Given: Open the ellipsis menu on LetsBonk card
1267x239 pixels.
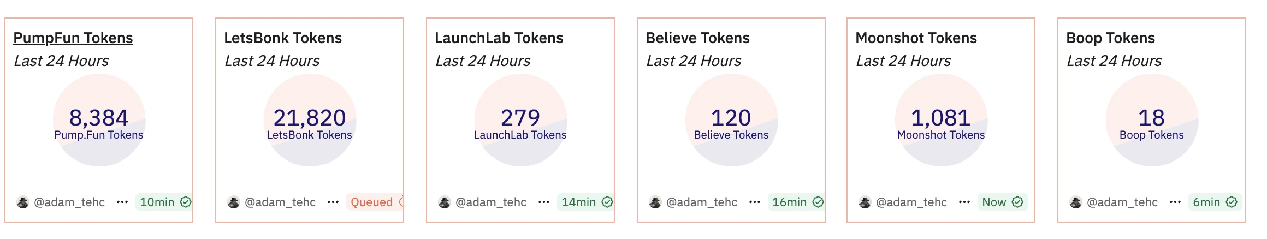Looking at the screenshot, I should click(333, 202).
